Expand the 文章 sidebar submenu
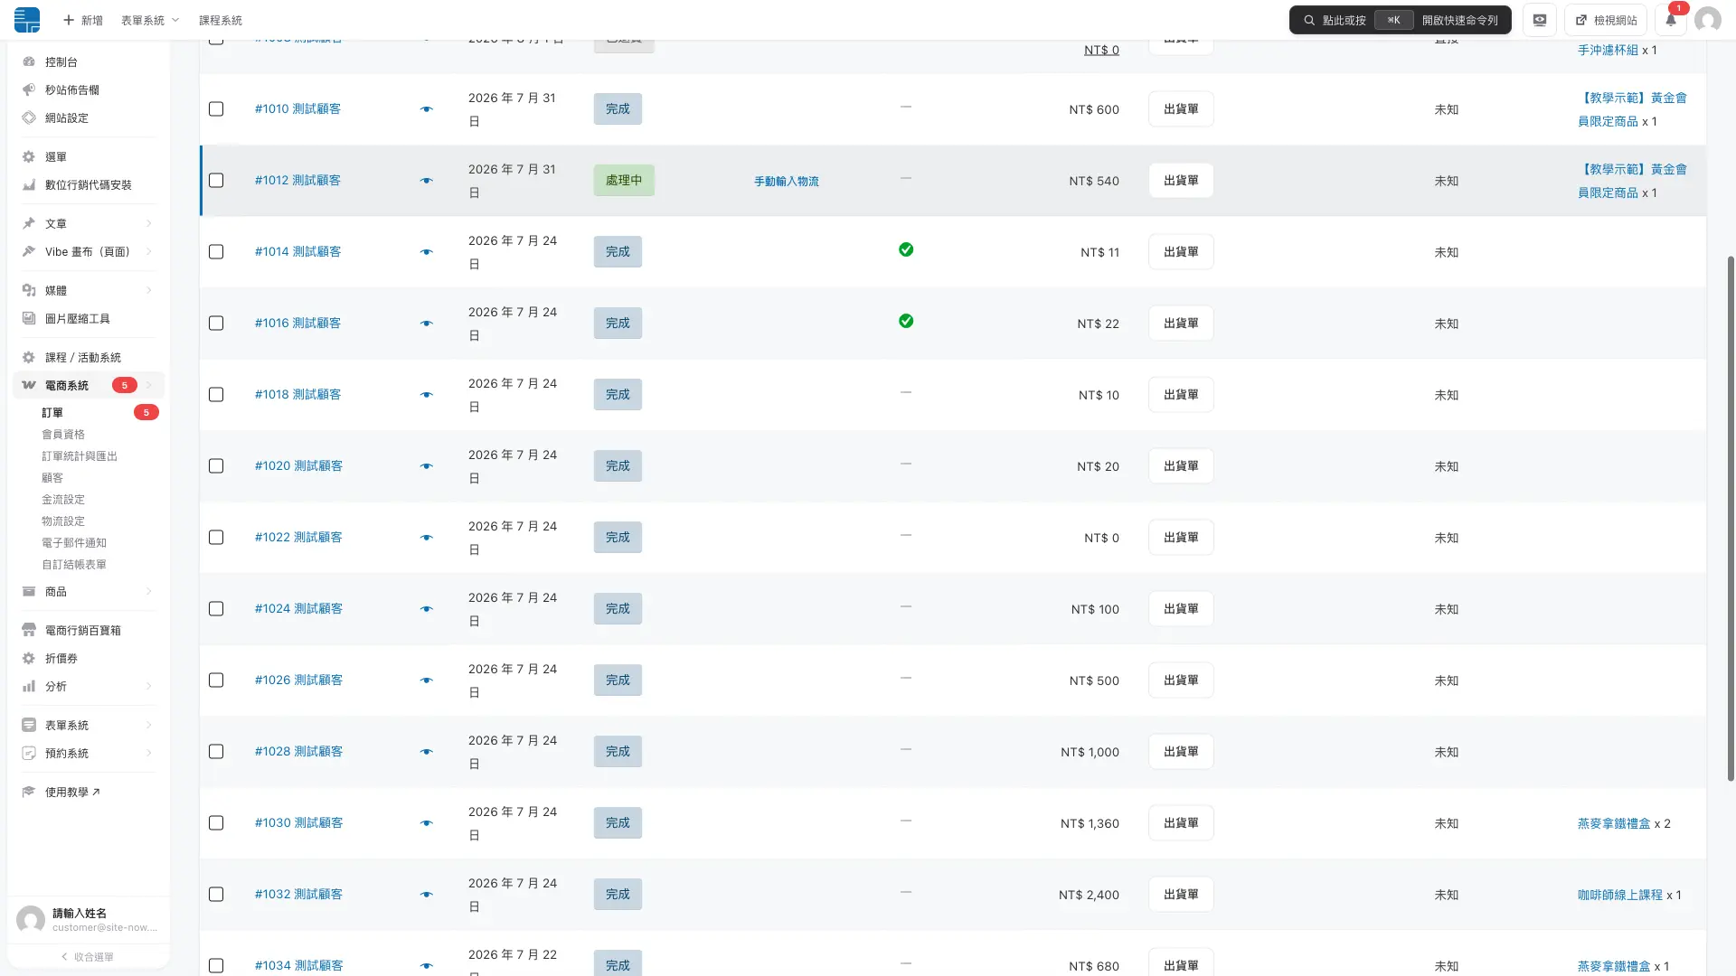The height and width of the screenshot is (976, 1736). pos(148,223)
